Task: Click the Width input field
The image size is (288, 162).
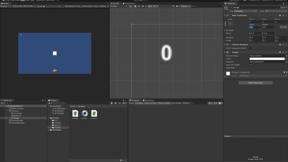Action: (255, 27)
